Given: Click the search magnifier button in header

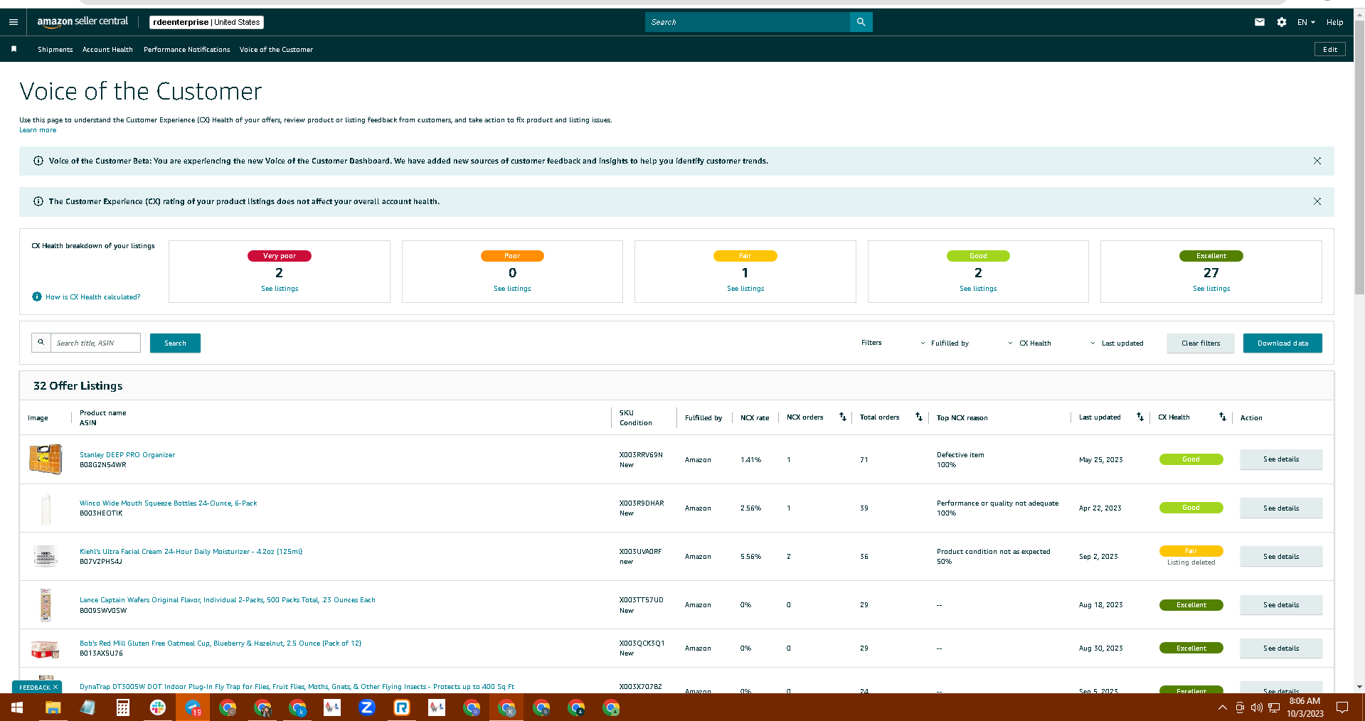Looking at the screenshot, I should (861, 22).
